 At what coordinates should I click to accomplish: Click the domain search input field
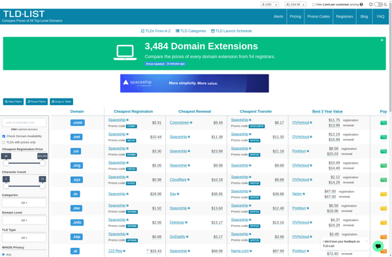pyautogui.click(x=24, y=123)
